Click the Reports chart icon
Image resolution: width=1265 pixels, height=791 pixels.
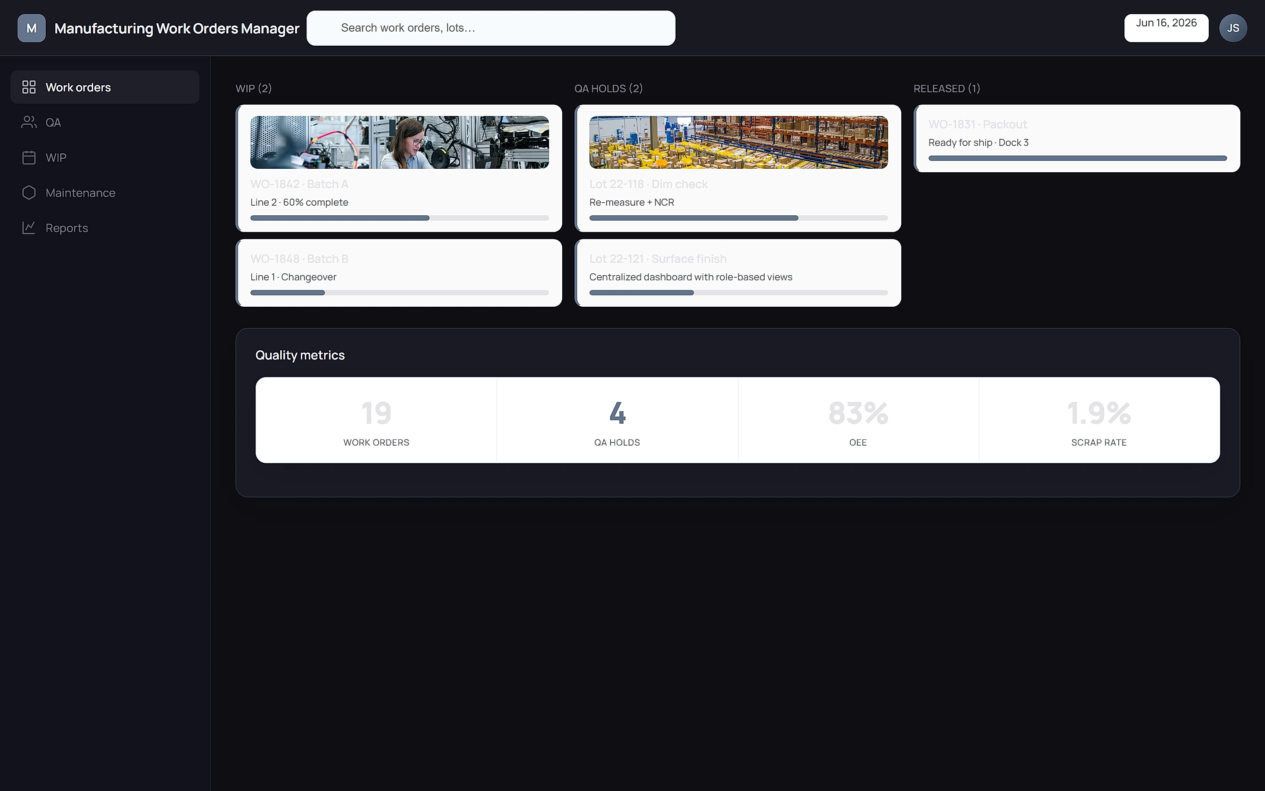click(x=29, y=228)
